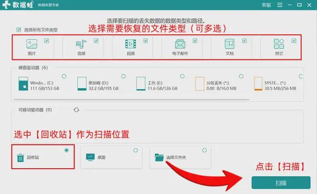317x194 pixels.
Task: Click the 电子邮件 label text
Action: point(180,54)
